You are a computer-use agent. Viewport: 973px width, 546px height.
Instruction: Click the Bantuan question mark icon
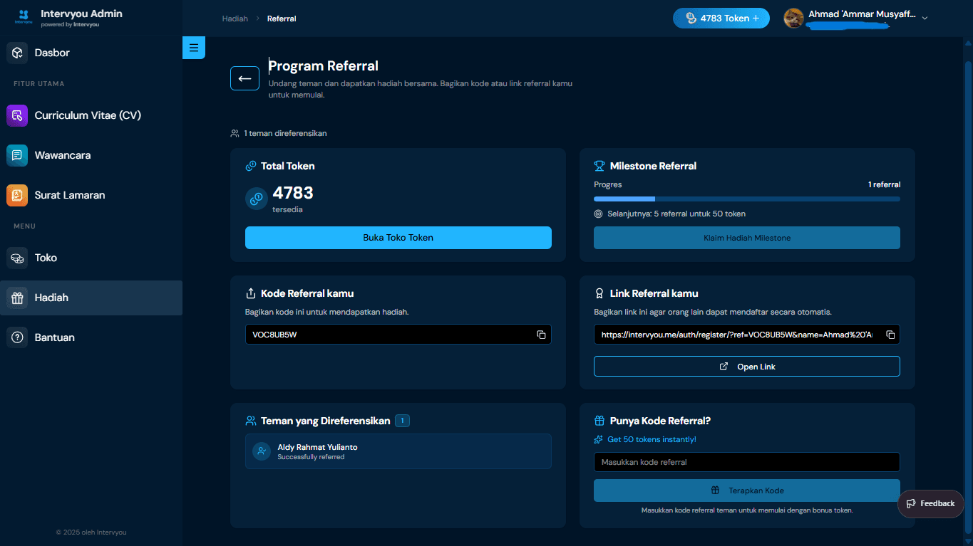pos(17,337)
